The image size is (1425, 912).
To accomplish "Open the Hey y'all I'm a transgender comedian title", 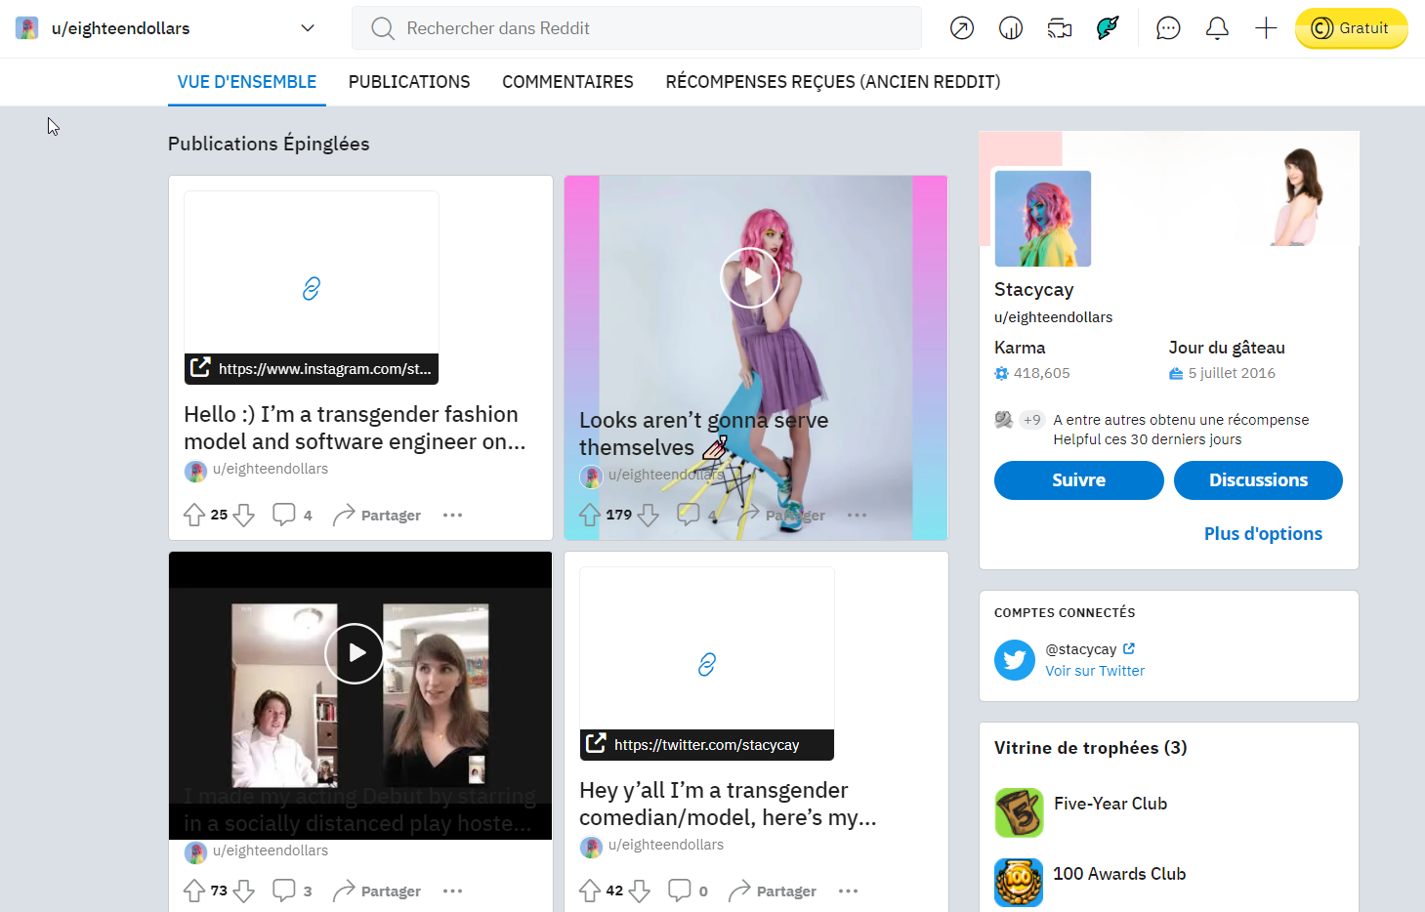I will 728,804.
